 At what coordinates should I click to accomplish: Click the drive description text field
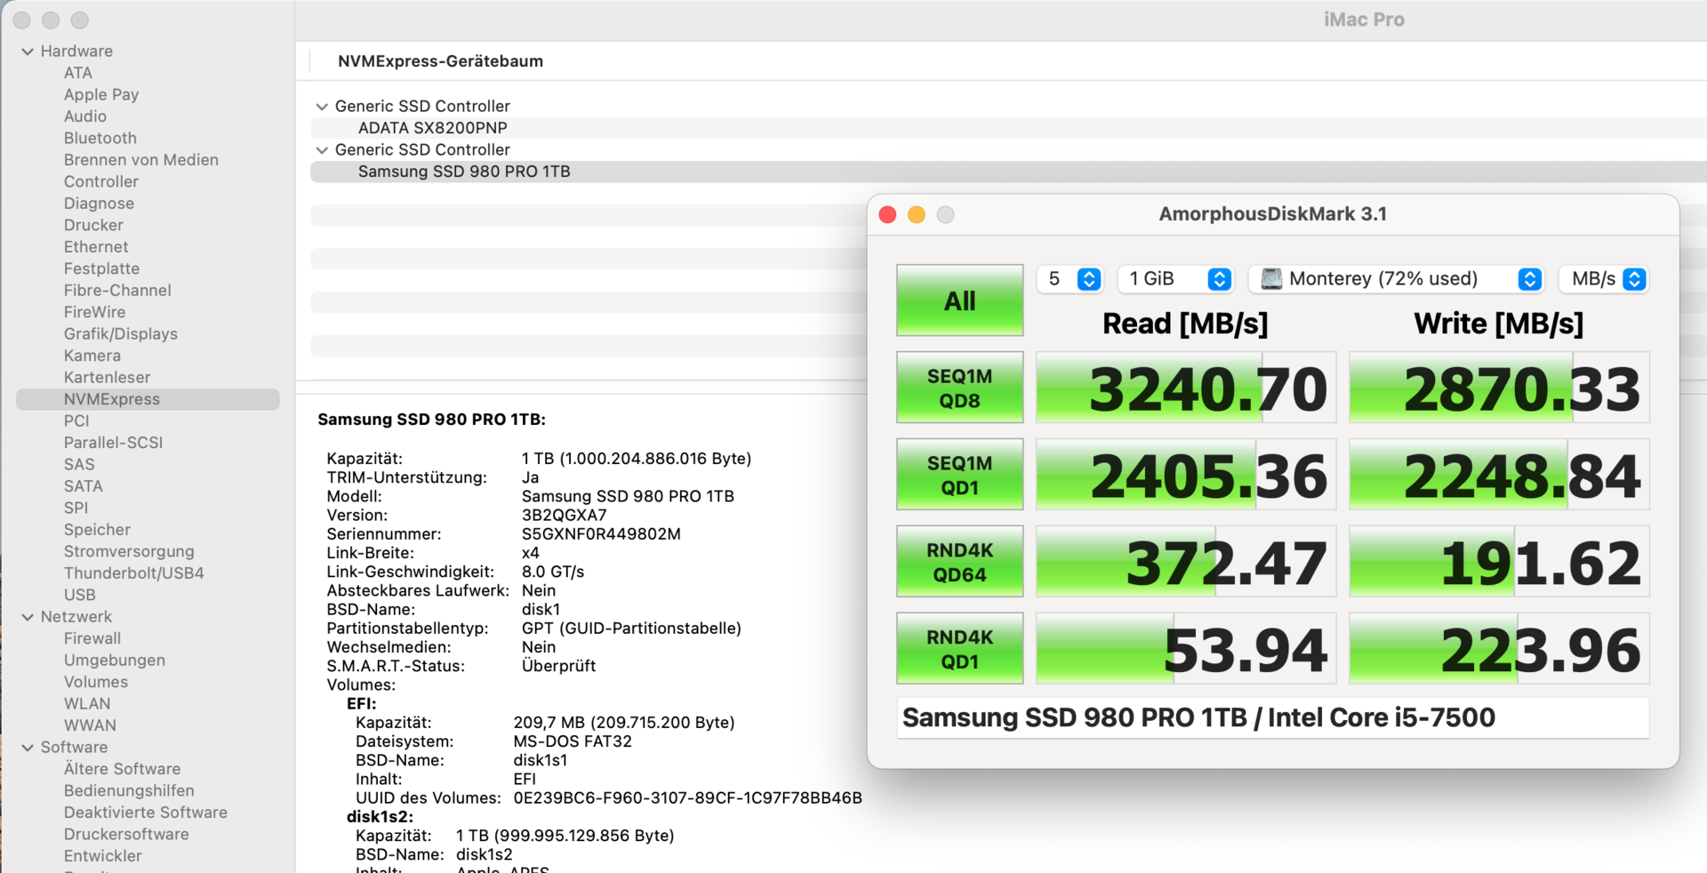[1271, 718]
